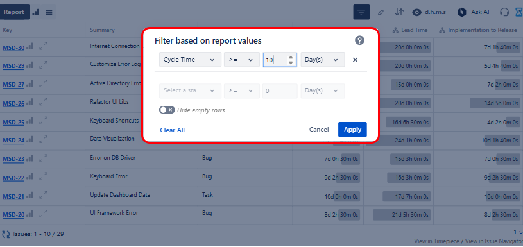Click the chart icon beside MSD-25
523x247 pixels.
click(30, 121)
